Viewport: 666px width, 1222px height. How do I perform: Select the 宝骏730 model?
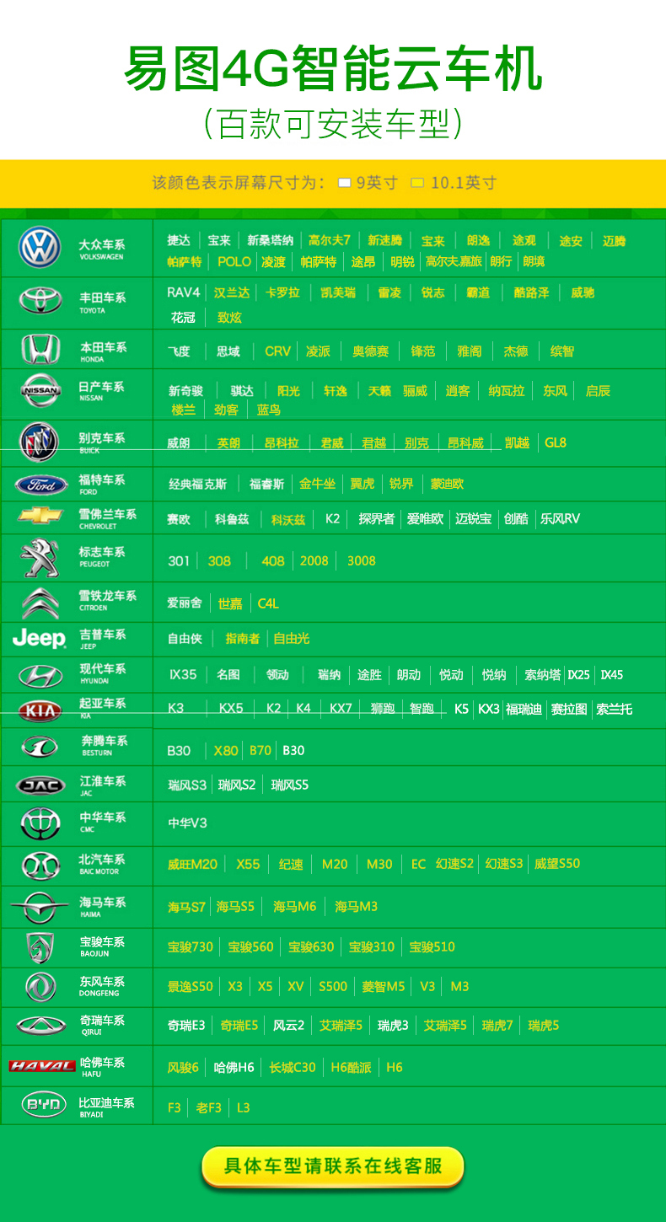coord(191,946)
